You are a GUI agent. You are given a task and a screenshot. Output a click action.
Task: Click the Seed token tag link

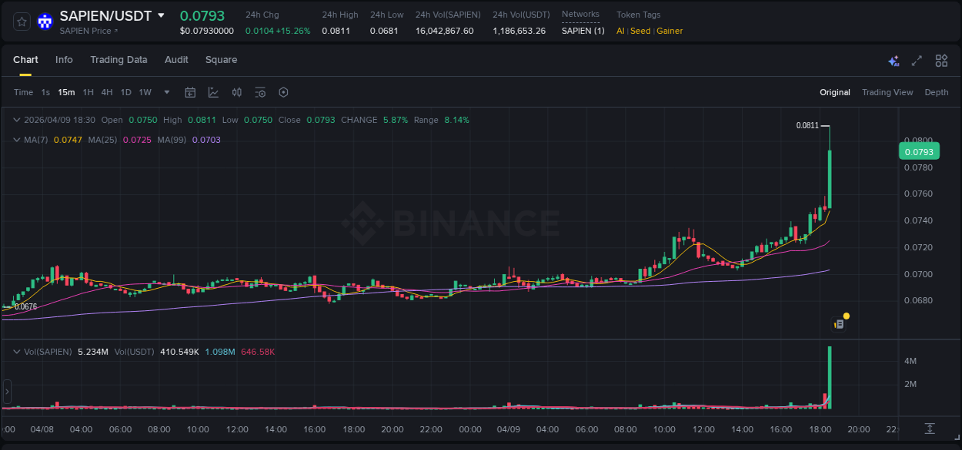point(640,31)
